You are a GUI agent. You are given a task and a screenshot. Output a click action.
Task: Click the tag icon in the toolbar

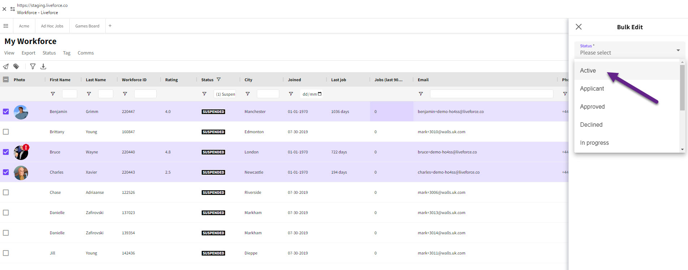16,66
